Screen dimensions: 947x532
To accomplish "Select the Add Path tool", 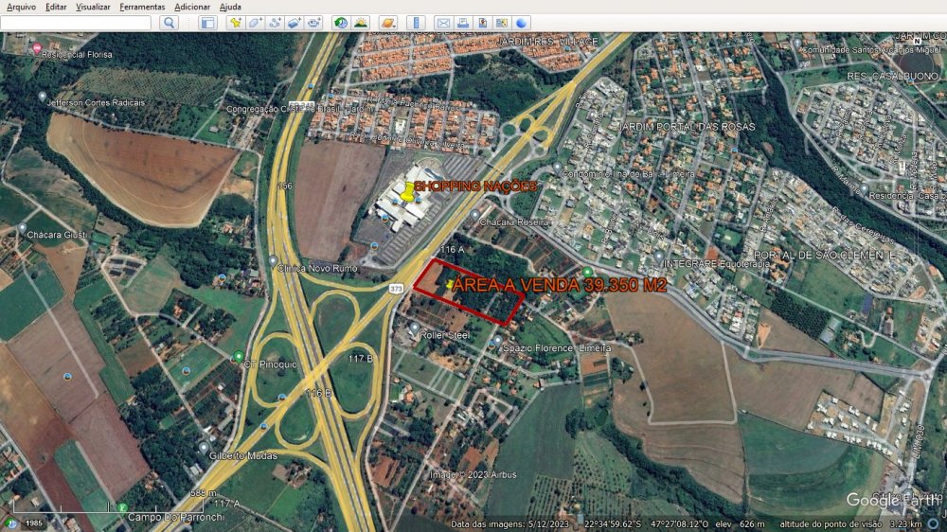I will click(275, 23).
